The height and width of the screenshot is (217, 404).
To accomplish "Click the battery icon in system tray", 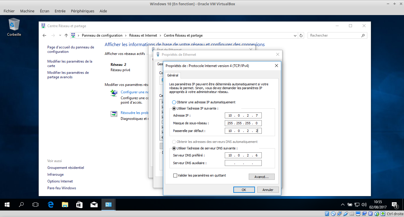I will [x=350, y=204].
